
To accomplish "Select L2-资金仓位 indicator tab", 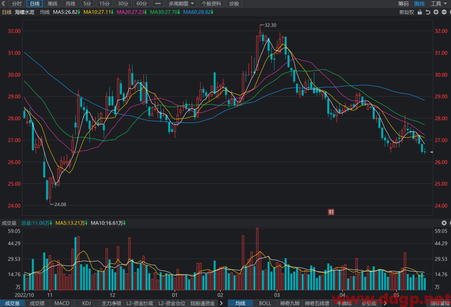I will (172, 303).
